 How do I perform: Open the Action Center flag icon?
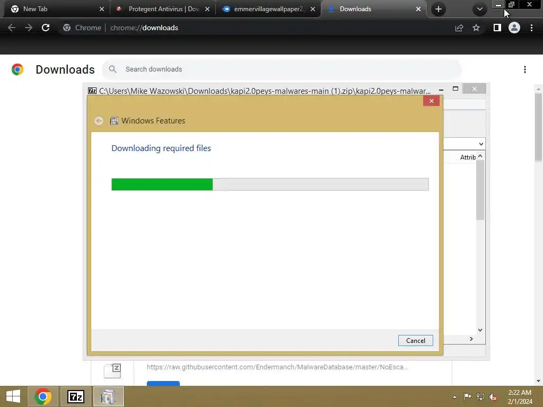(x=467, y=396)
